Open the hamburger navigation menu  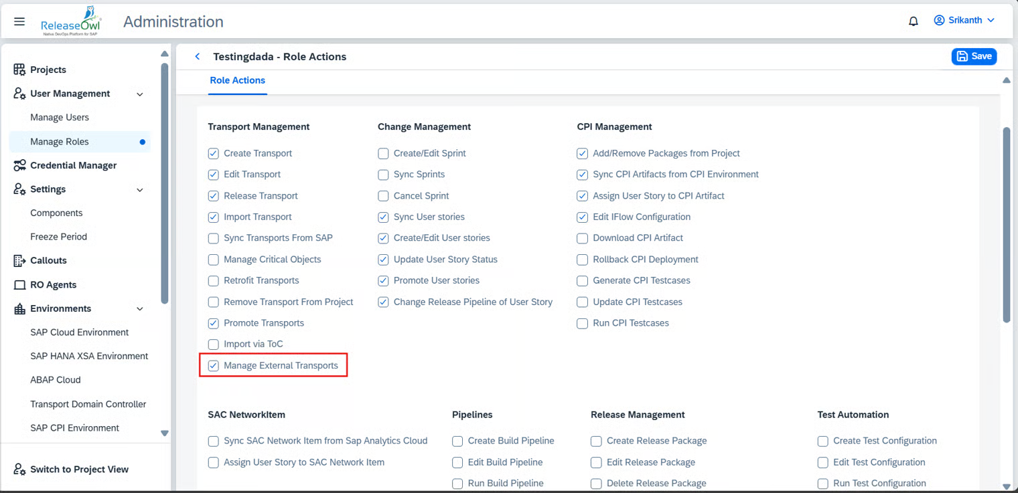pos(19,21)
